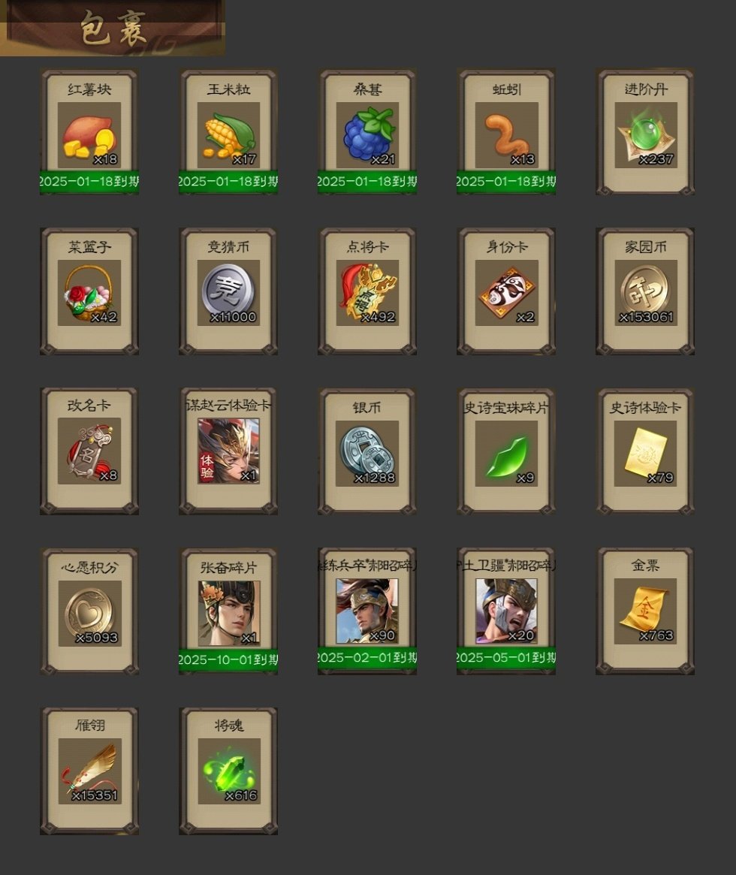Select the 竞猜币 silver coin
The image size is (736, 875).
228,291
